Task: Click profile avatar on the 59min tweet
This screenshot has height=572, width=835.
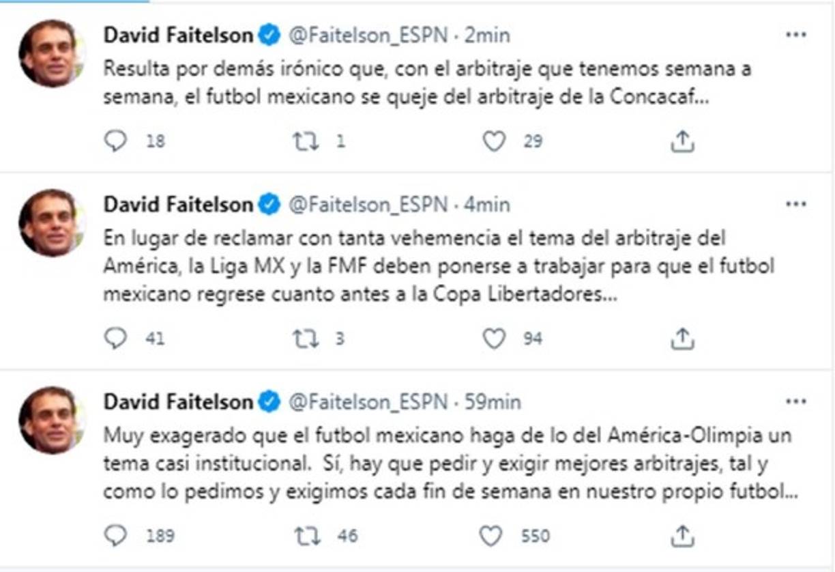Action: (50, 420)
